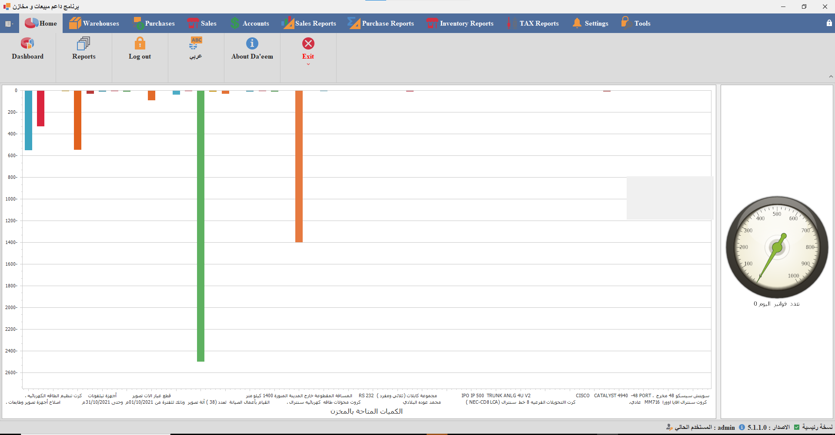Open the application menu button beside Home
Screen dimensions: 835x435
pos(9,23)
